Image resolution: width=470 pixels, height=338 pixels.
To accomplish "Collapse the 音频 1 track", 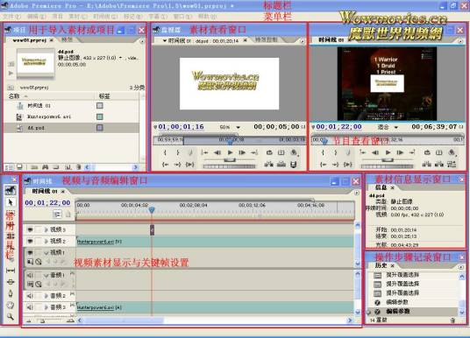I will coord(46,275).
